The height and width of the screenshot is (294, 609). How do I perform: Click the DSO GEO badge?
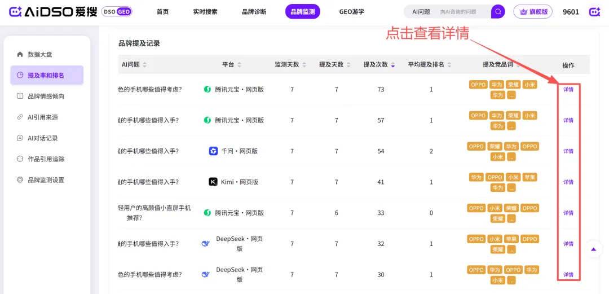pos(117,12)
